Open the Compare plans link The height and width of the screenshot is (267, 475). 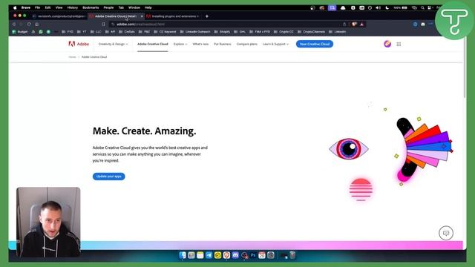click(247, 44)
